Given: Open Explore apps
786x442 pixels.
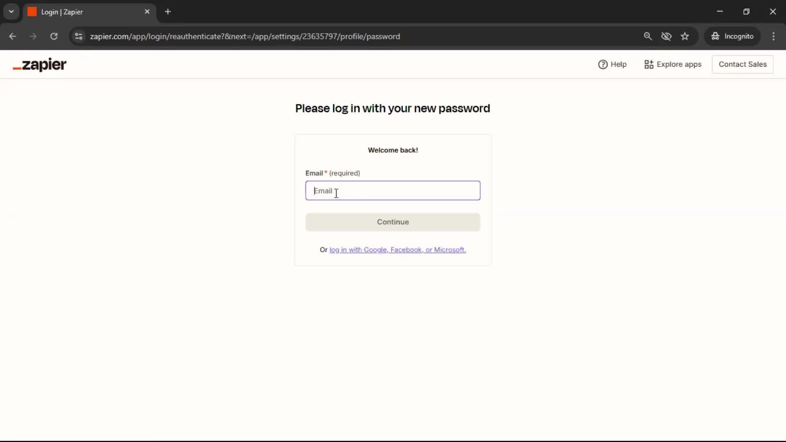Looking at the screenshot, I should click(673, 64).
